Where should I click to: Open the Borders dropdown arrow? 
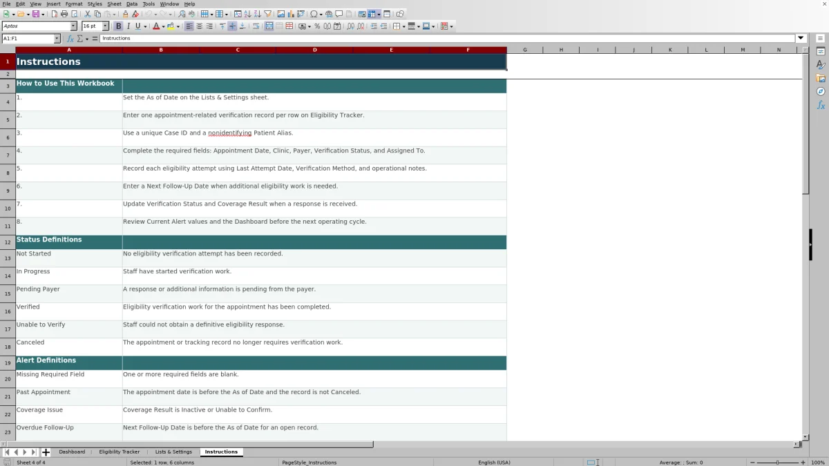point(403,26)
